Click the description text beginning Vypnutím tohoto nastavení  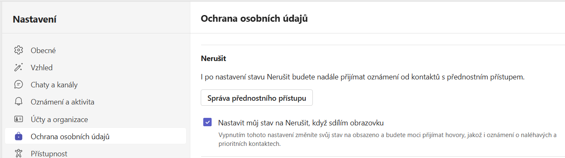388,139
